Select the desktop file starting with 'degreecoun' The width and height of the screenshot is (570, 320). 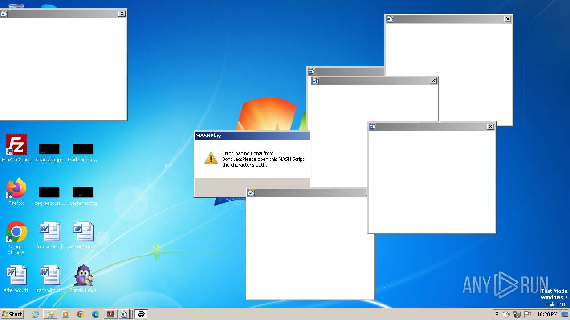49,196
